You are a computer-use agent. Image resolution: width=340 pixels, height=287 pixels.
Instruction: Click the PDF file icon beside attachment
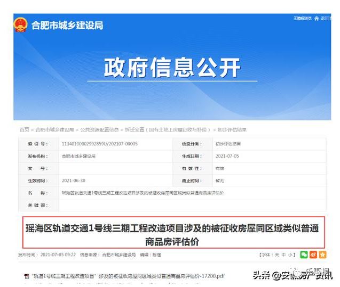coord(27,275)
